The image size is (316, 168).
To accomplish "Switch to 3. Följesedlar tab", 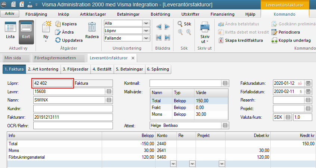I will coord(76,69).
